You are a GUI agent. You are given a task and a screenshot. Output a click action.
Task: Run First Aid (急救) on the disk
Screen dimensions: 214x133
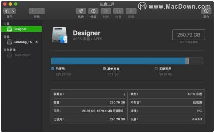tap(81, 11)
